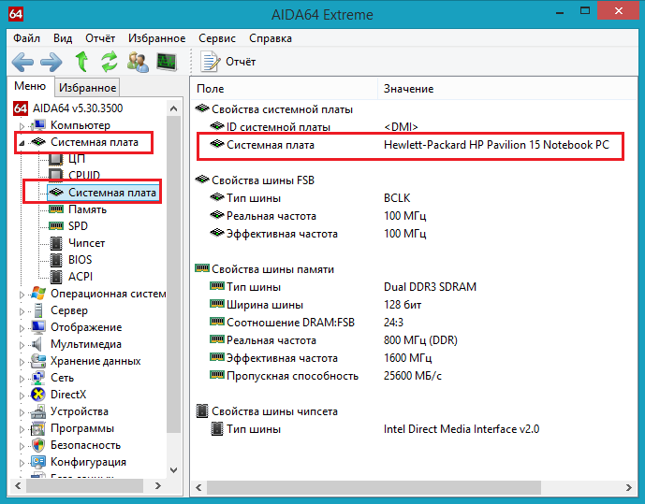Refresh the page with green arrows icon

coord(110,62)
